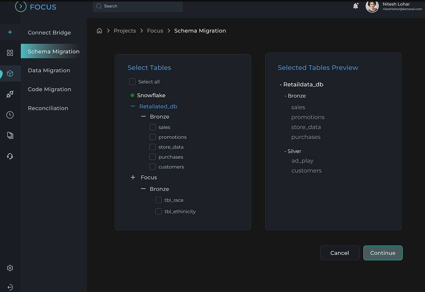The height and width of the screenshot is (292, 425).
Task: Open Code Migration menu item
Action: pyautogui.click(x=50, y=89)
